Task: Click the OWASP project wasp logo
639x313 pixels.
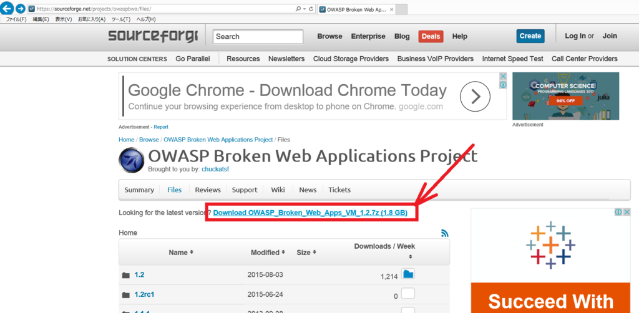Action: (x=131, y=160)
